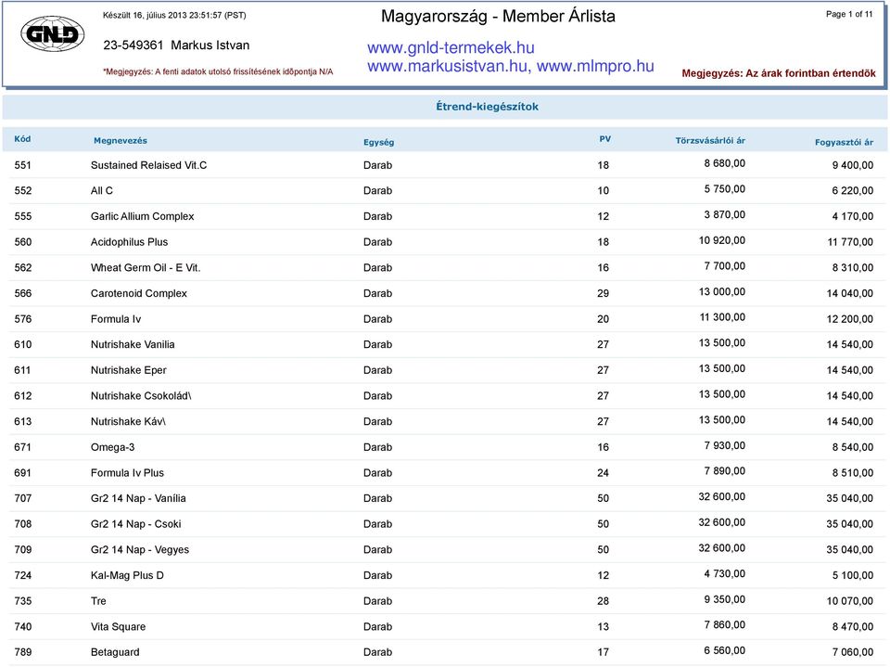Select the 7 930,00 Omega-3 price
Image resolution: width=890 pixels, height=667 pixels.
[725, 445]
